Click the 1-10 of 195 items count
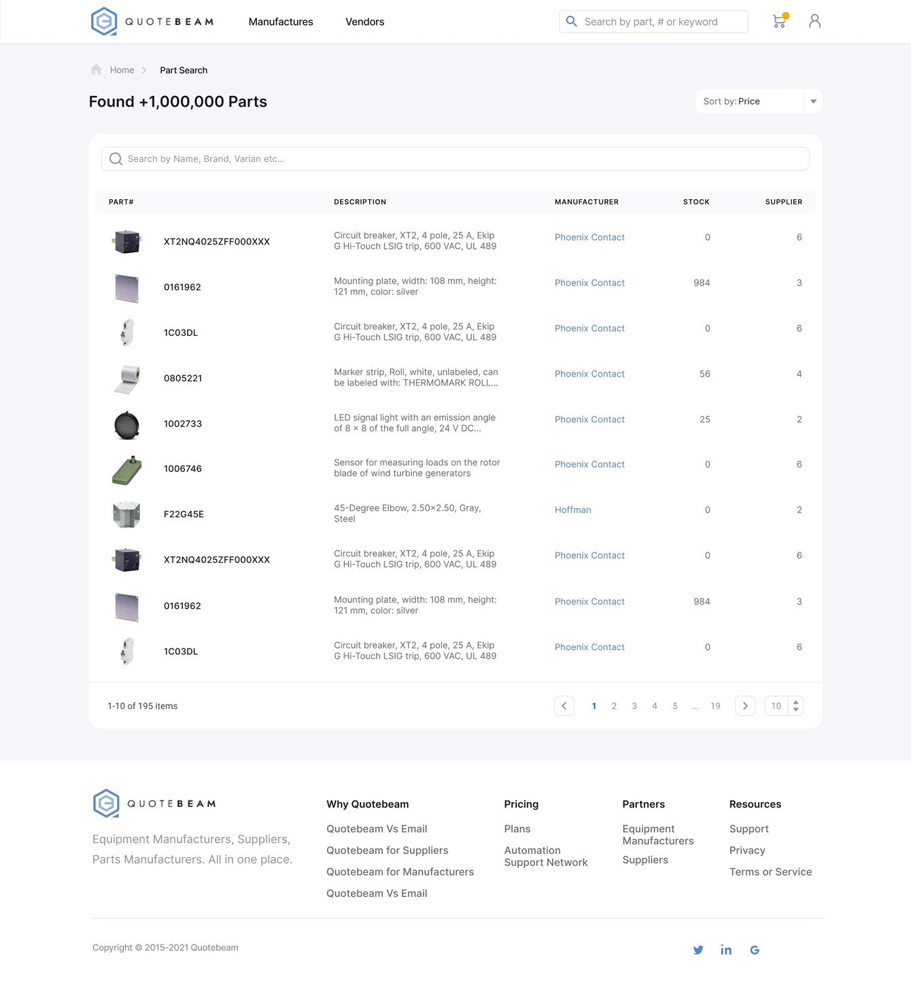Screen dimensions: 911x981 (x=143, y=706)
